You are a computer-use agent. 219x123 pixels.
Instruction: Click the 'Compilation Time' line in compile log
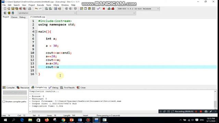coord(46,106)
